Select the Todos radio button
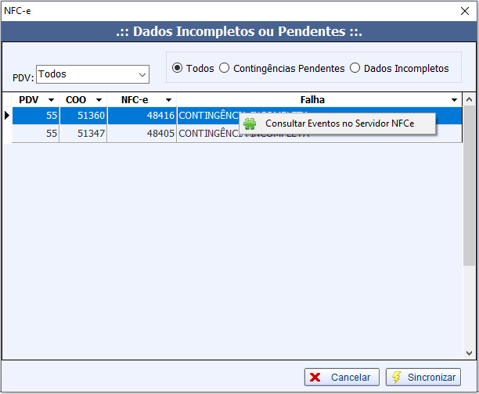479x394 pixels. pos(178,68)
